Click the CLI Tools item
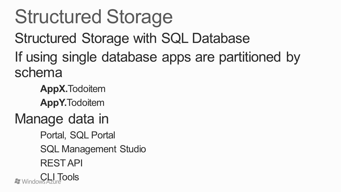341x192 pixels. click(59, 177)
